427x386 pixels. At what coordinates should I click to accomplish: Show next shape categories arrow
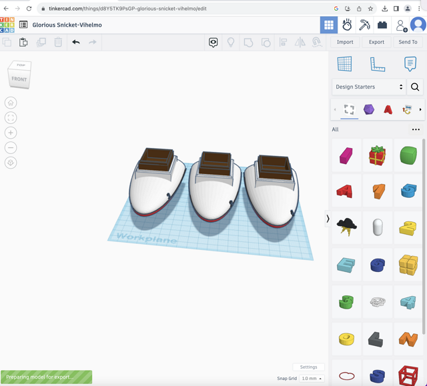pos(420,109)
